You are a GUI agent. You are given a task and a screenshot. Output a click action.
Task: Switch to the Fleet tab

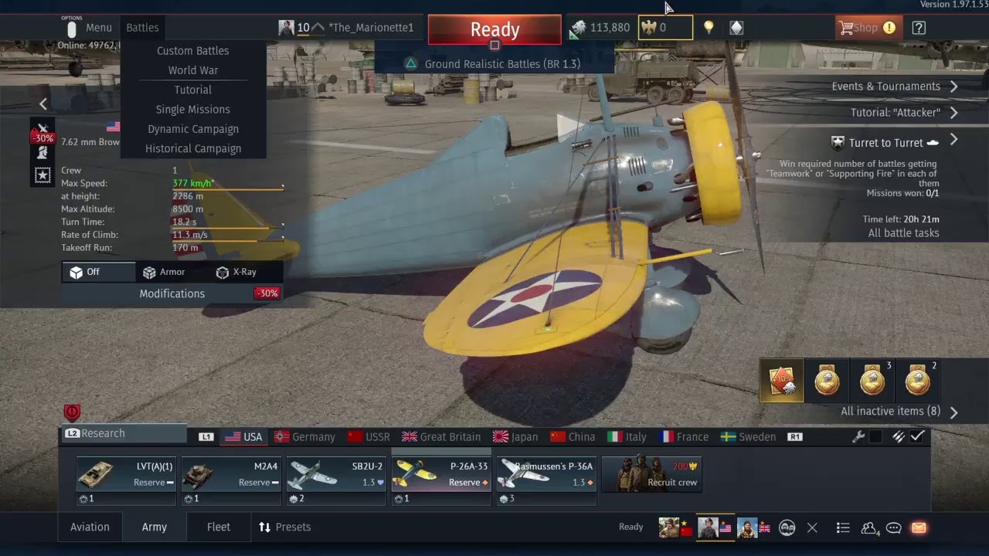[x=219, y=527]
